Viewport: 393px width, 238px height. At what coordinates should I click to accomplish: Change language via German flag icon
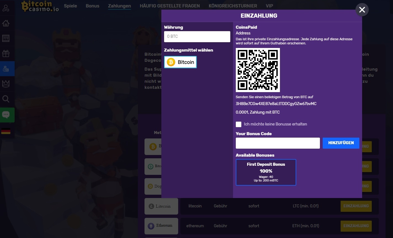click(x=6, y=131)
